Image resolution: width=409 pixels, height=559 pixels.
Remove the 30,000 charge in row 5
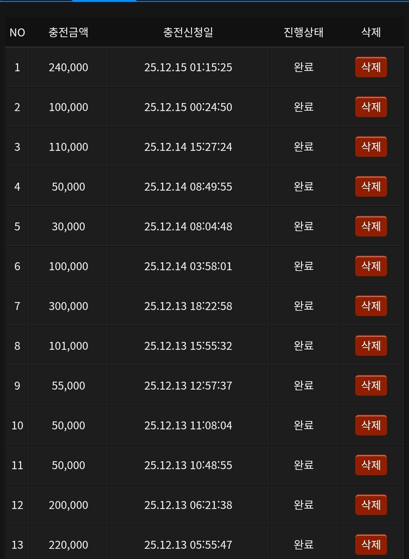pos(371,226)
